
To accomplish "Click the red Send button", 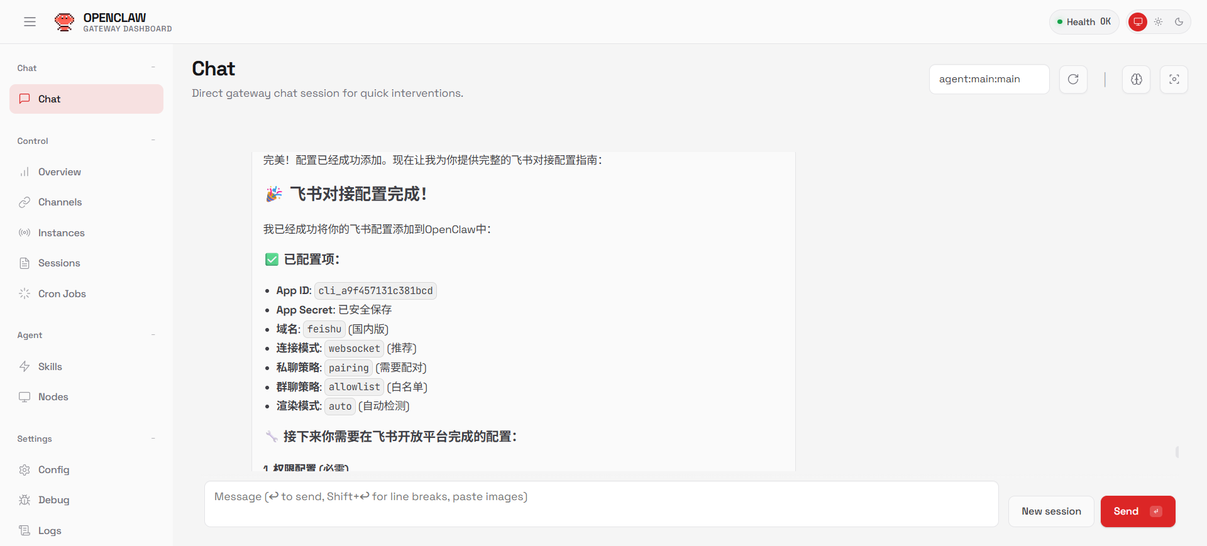I will 1138,511.
